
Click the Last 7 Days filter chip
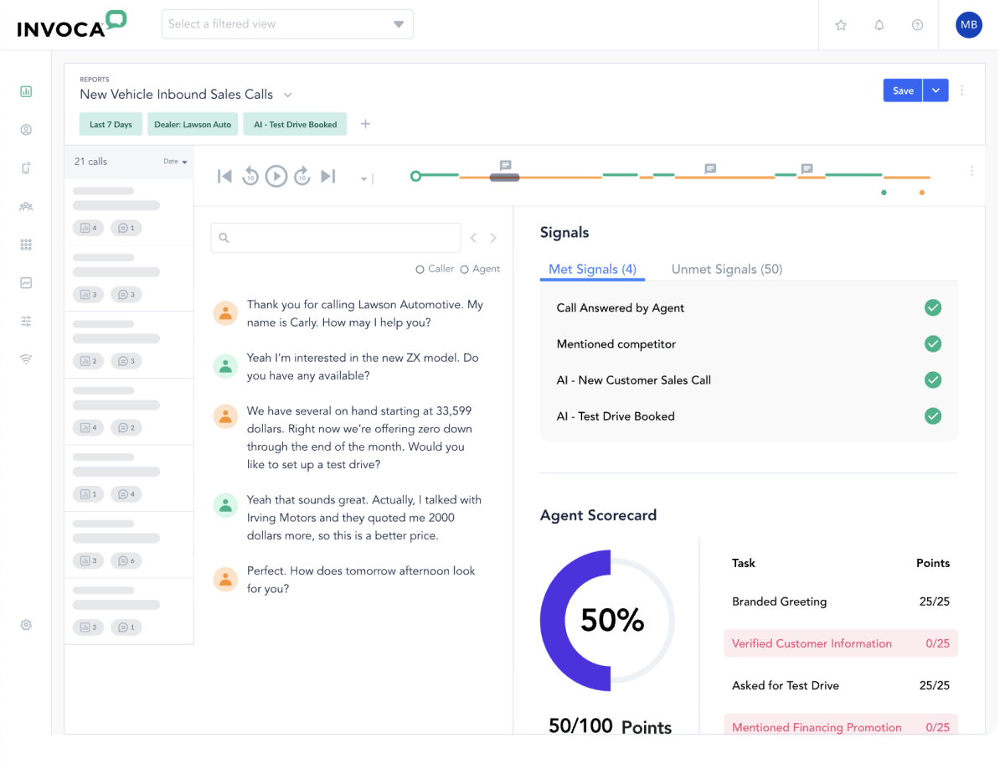click(x=111, y=125)
